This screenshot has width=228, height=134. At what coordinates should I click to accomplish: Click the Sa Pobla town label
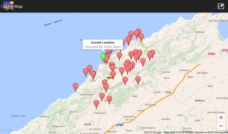(202, 73)
